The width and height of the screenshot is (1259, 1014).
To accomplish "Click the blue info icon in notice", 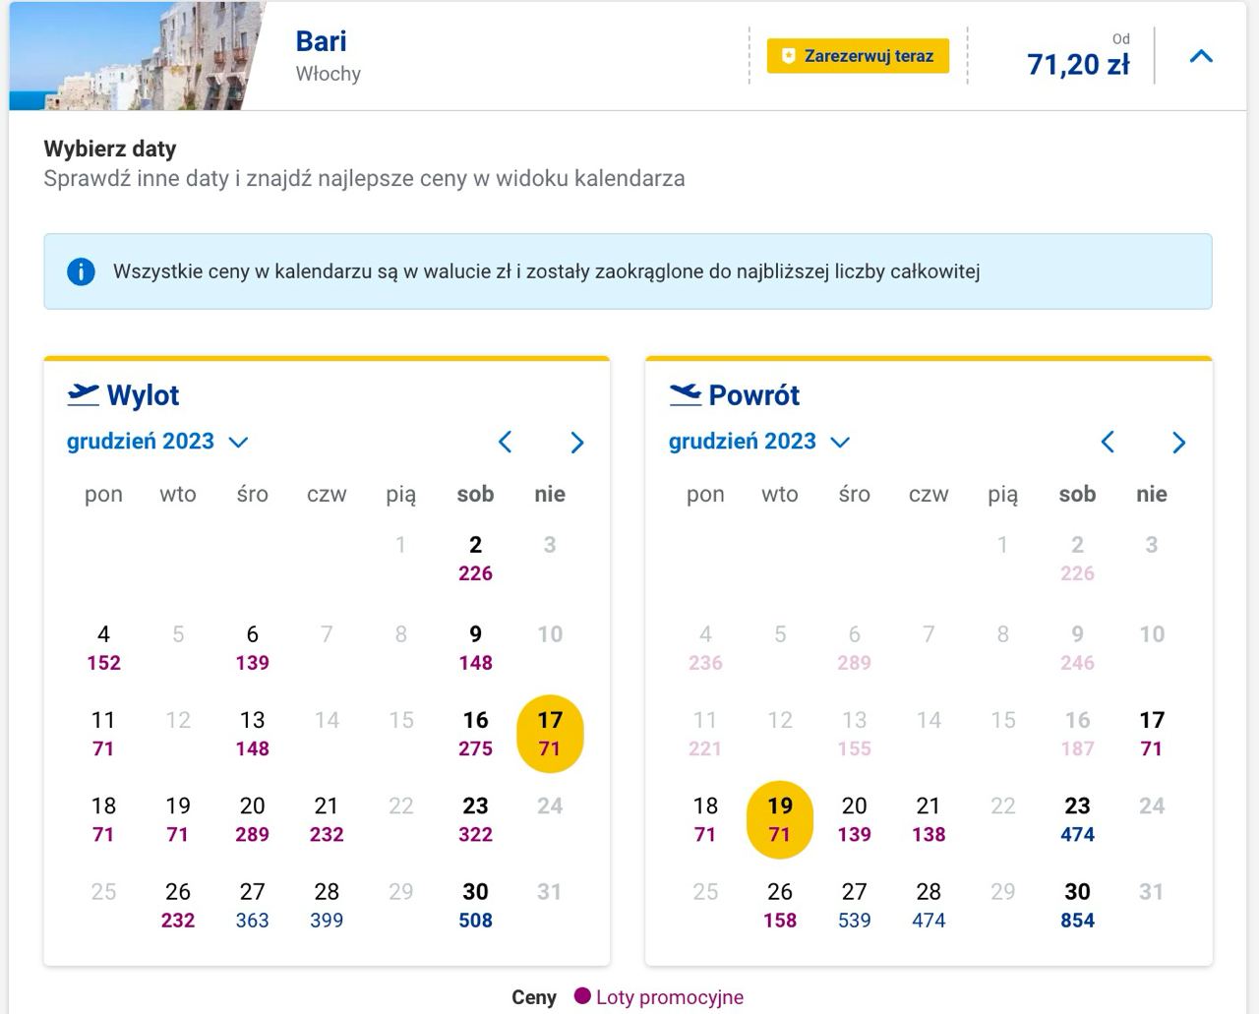I will coord(81,271).
